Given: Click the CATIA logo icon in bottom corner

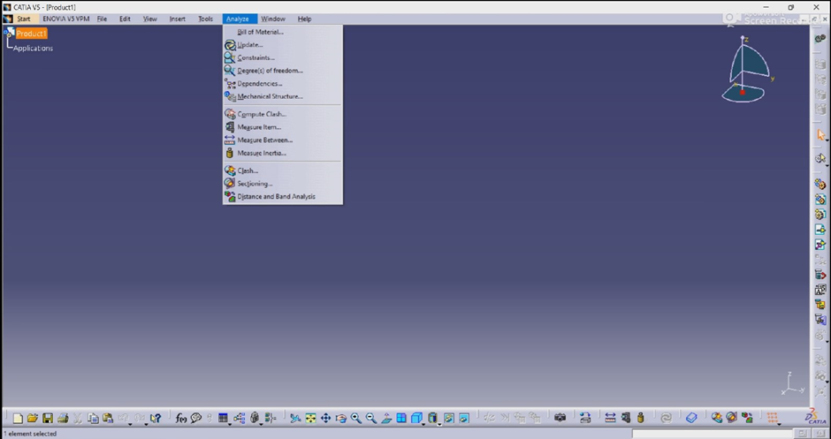Looking at the screenshot, I should pos(814,417).
